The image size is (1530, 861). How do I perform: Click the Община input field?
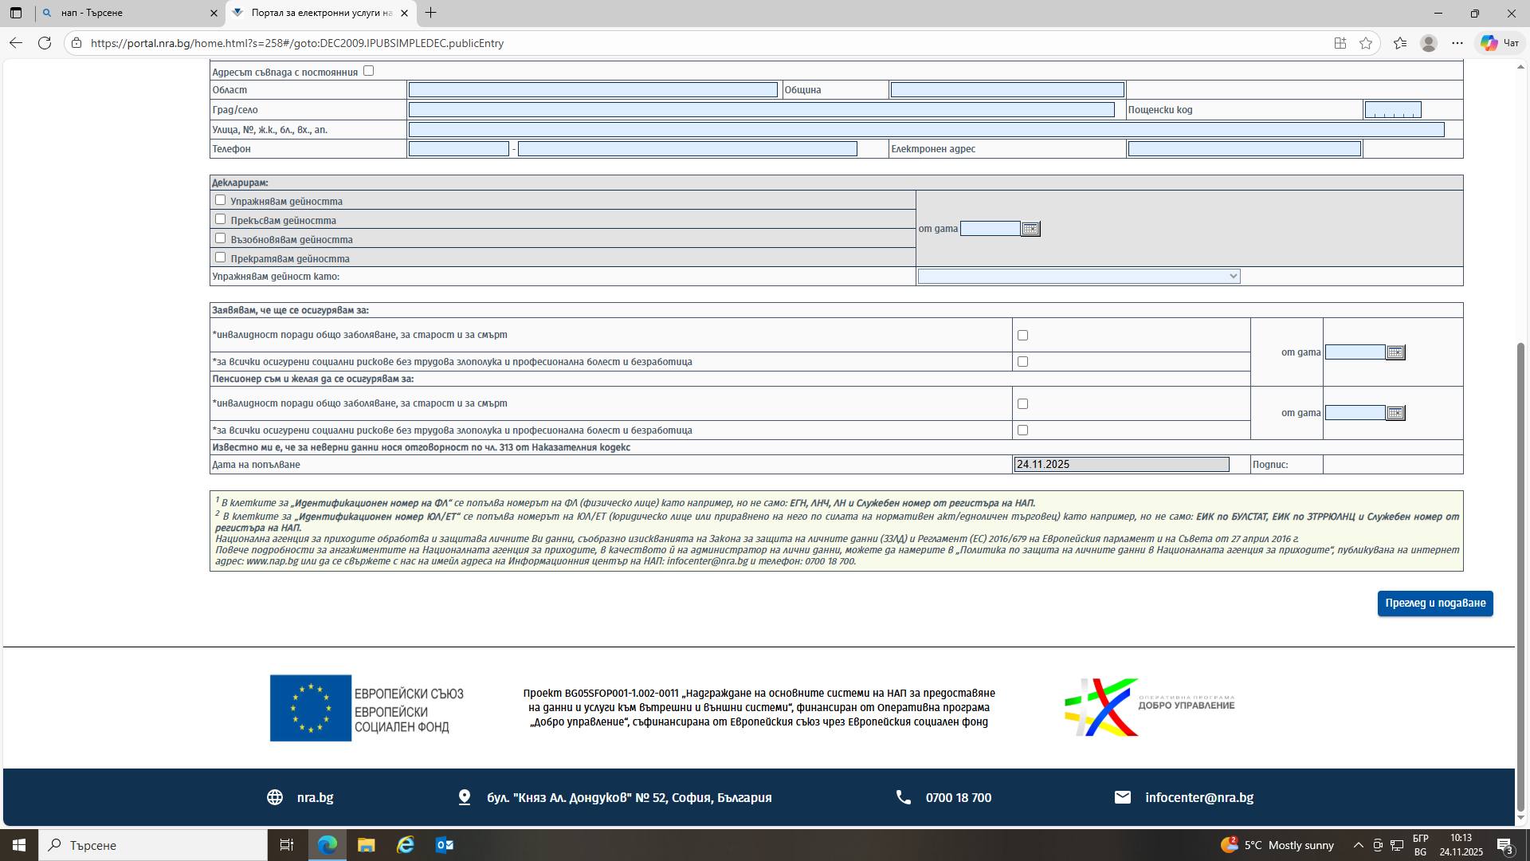click(1007, 90)
